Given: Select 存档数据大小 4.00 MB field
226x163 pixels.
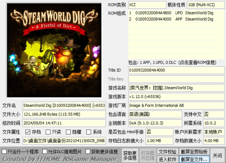Looking at the screenshot, I should coord(214,141).
